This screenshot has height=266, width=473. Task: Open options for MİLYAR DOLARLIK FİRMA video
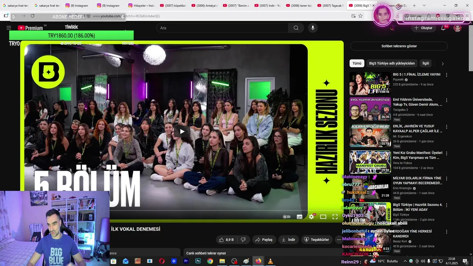(446, 178)
